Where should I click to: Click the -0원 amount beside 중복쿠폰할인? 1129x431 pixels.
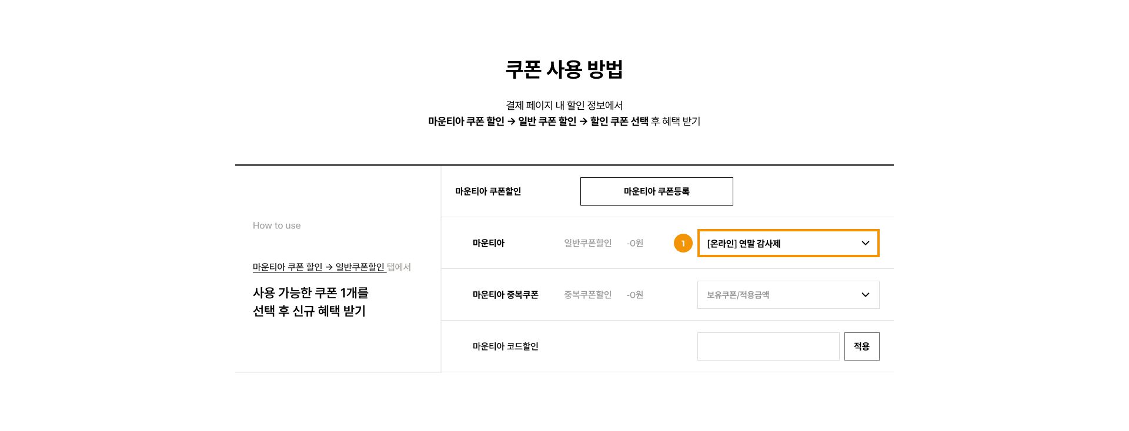(x=635, y=295)
